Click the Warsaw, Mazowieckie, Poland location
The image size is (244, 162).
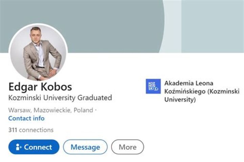pyautogui.click(x=50, y=110)
